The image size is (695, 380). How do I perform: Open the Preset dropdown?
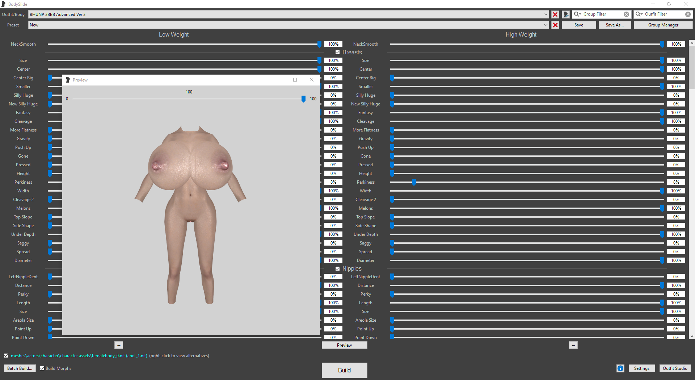pyautogui.click(x=546, y=25)
